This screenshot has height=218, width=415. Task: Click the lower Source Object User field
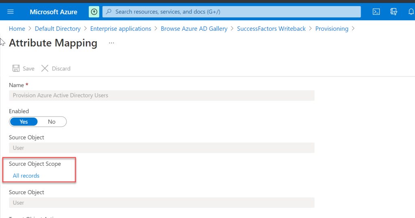pos(162,203)
